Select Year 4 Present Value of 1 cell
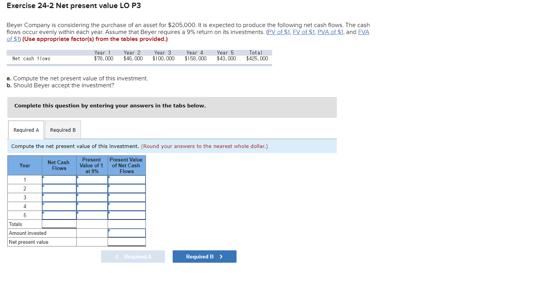535x294 pixels. (92, 206)
